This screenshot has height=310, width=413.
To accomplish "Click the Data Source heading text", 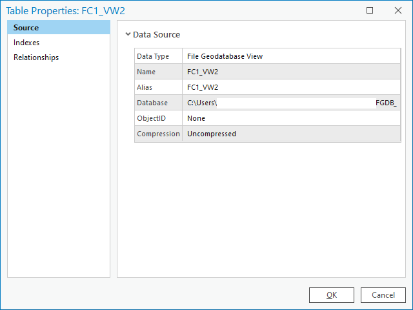I will click(x=156, y=35).
